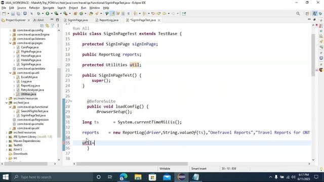Click the Previous Annotation toolbar icon
The image size is (324, 182).
[144, 14]
